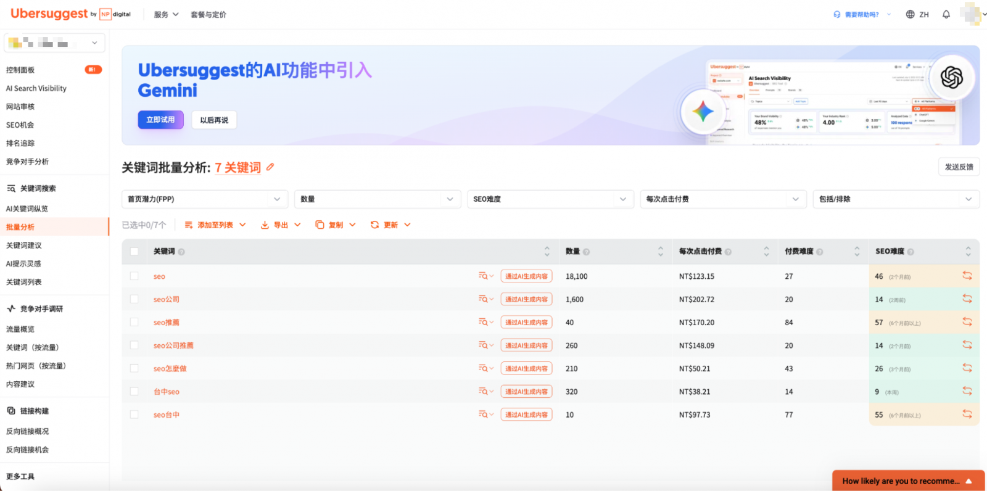
Task: Click the search icon in the seo台中 row
Action: tap(483, 415)
